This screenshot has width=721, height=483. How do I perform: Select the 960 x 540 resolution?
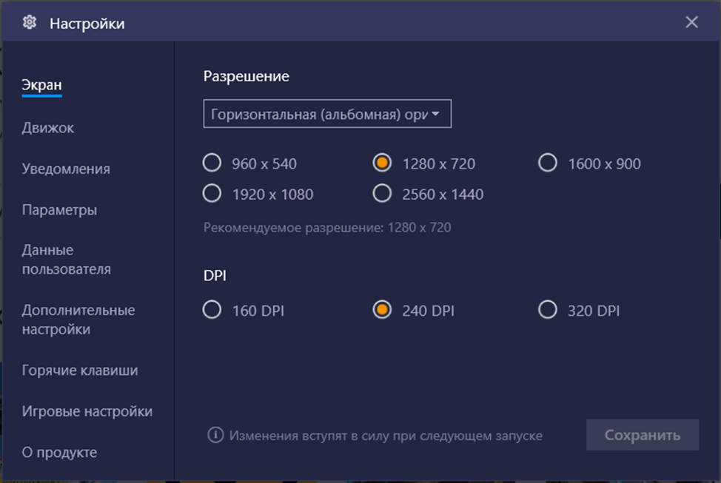coord(212,163)
